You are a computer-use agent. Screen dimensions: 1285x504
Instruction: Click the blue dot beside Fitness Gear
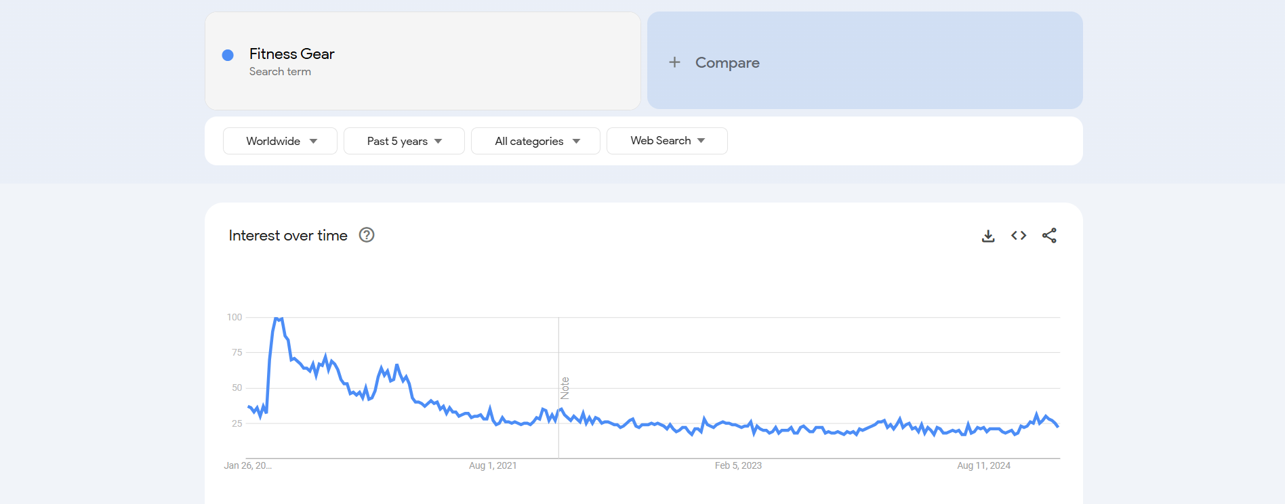pyautogui.click(x=228, y=55)
